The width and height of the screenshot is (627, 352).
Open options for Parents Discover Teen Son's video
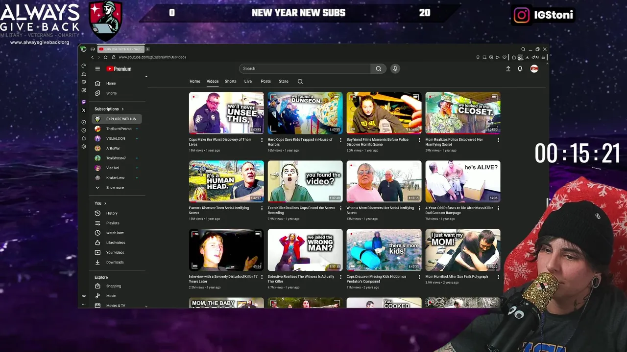(262, 208)
